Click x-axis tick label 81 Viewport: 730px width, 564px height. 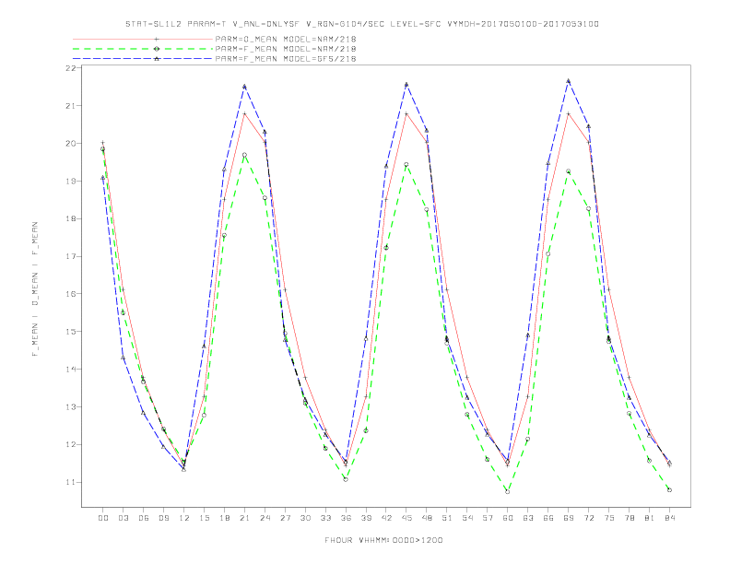[x=650, y=518]
